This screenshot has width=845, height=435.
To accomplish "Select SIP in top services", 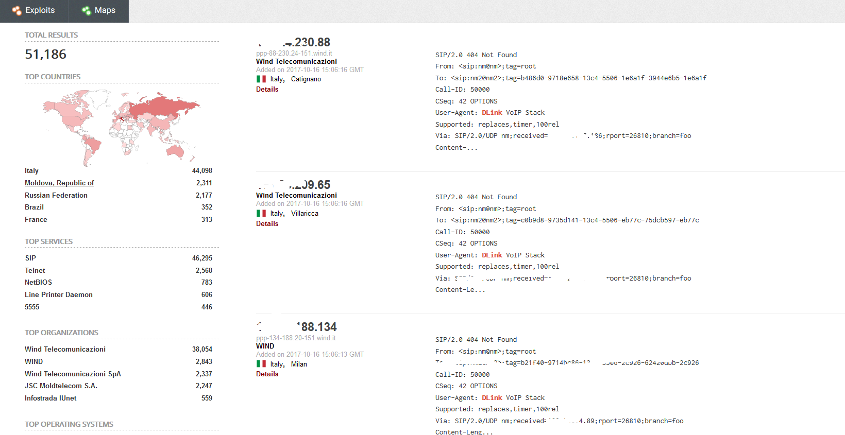I will [30, 258].
